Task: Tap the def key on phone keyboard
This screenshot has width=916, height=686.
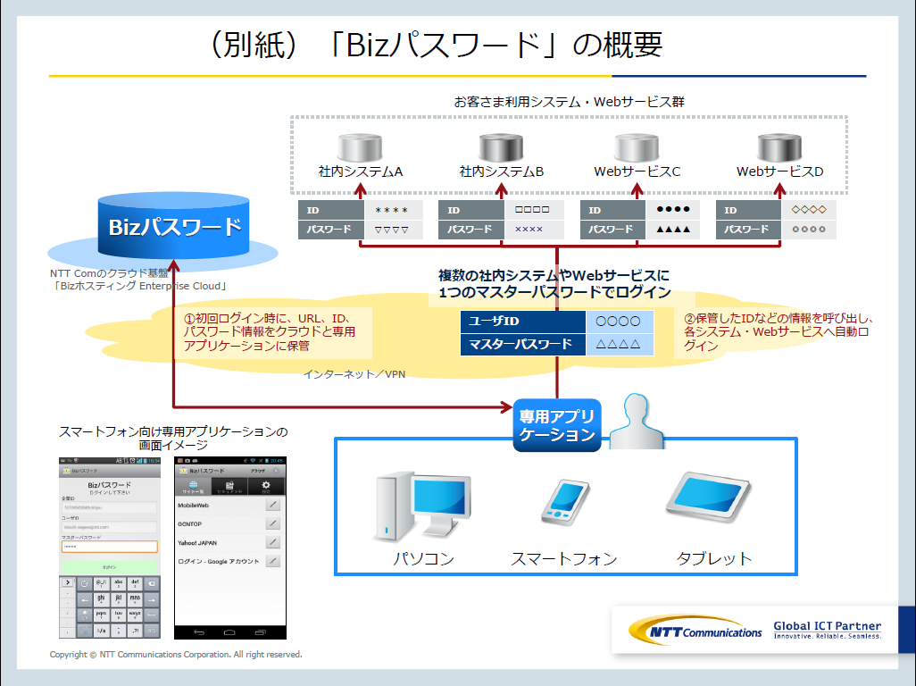Action: point(135,583)
